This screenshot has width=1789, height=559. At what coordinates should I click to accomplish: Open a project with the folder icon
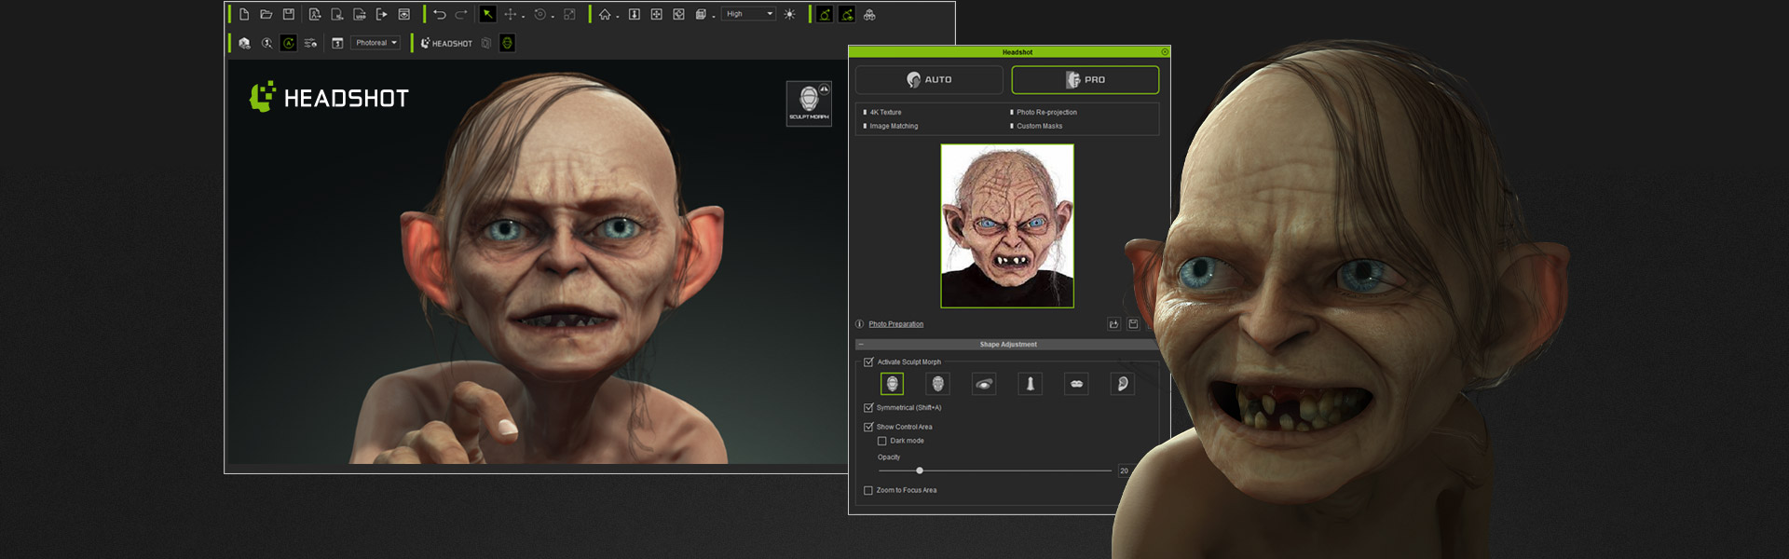pos(266,15)
